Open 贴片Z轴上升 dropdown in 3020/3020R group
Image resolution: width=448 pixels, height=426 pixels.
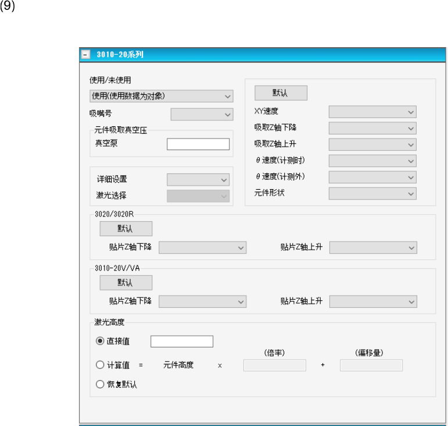coord(373,247)
